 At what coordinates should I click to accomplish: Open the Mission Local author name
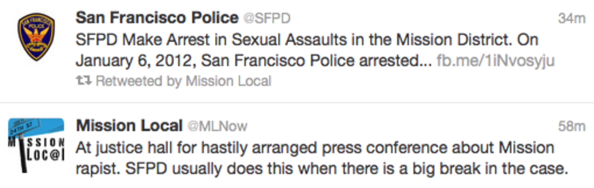coord(129,126)
